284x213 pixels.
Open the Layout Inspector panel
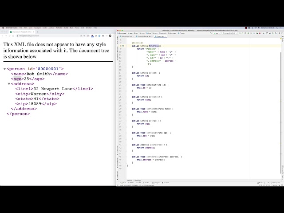tap(274, 183)
